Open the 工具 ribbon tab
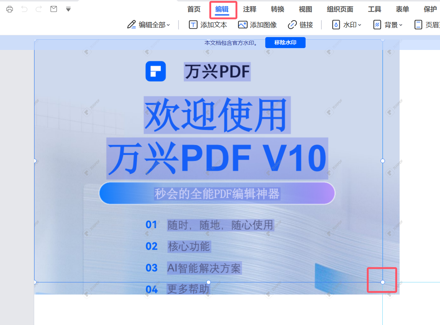 [x=374, y=9]
